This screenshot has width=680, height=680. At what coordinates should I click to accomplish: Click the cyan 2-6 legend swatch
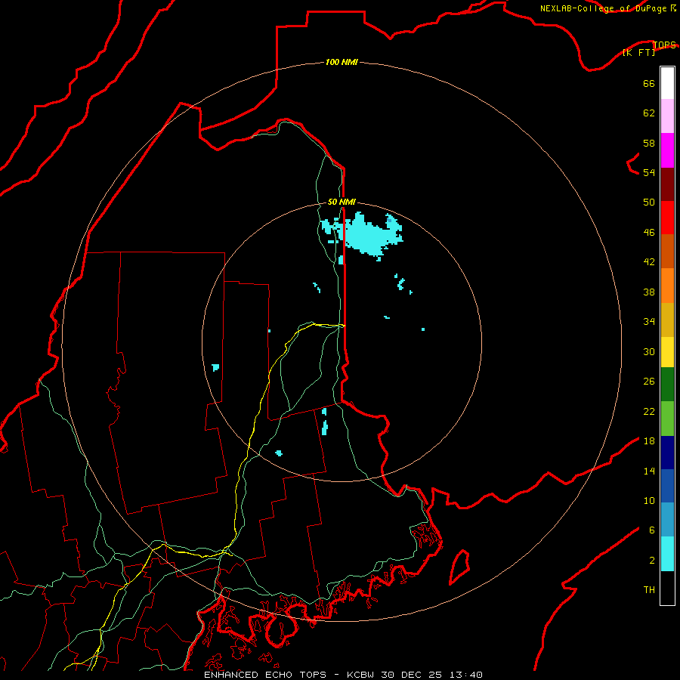pos(667,554)
